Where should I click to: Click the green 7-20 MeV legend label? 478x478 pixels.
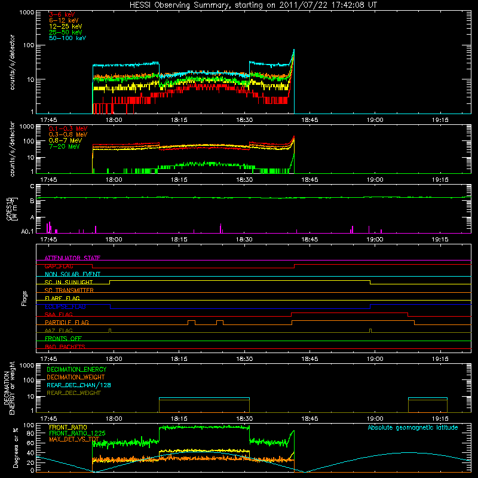pos(64,146)
